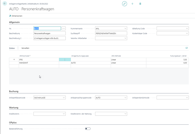Click the empty new line in Zeilen grid

pos(99,66)
